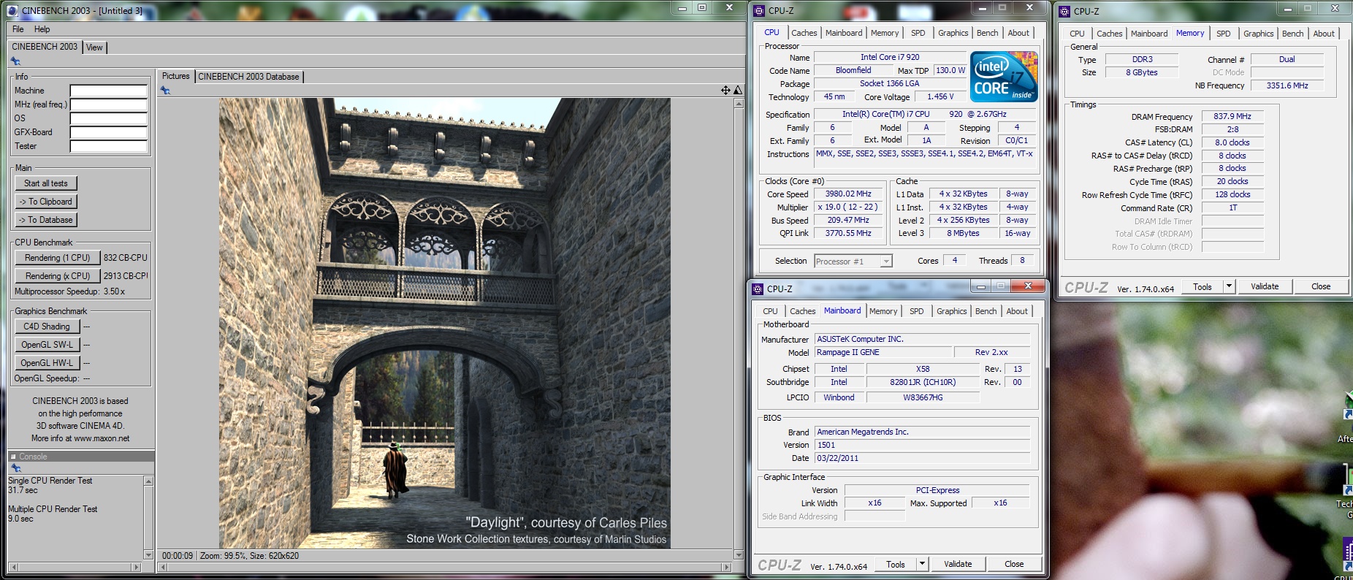
Task: Click the DRAM Frequency value 837.9 MHz
Action: point(1232,116)
